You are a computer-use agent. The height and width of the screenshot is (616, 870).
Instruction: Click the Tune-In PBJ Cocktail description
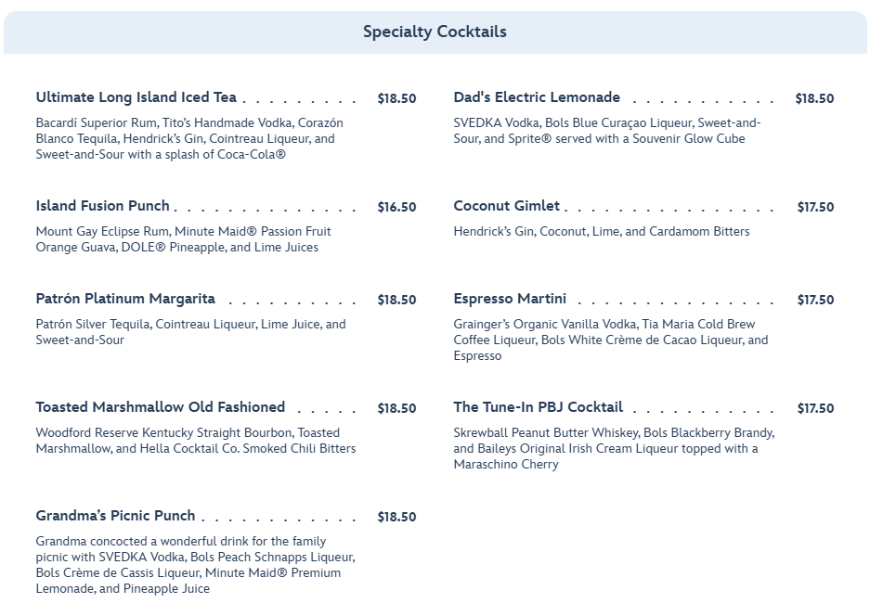coord(614,448)
